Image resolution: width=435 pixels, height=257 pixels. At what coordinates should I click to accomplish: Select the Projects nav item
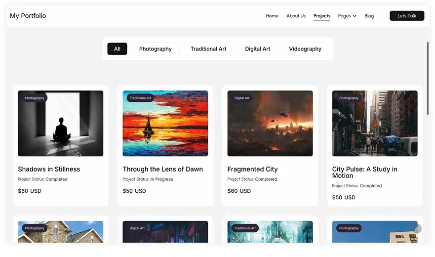(321, 16)
